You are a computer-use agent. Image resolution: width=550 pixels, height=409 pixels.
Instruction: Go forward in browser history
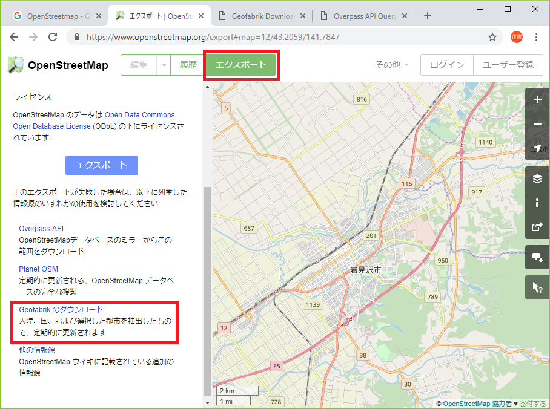coord(33,37)
